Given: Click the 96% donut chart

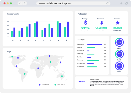Looking at the screenshot, I should coord(119,66).
